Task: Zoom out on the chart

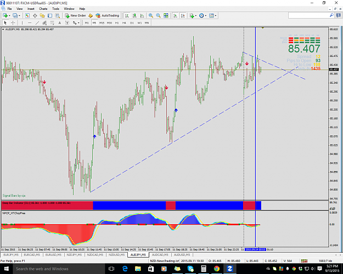Action: tap(159, 15)
